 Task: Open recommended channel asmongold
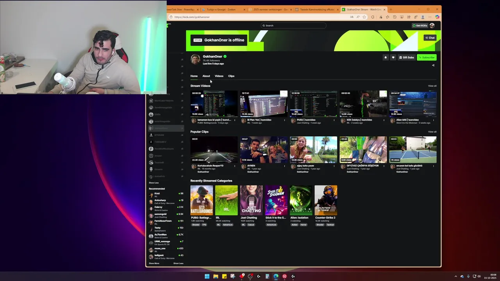coord(166,215)
